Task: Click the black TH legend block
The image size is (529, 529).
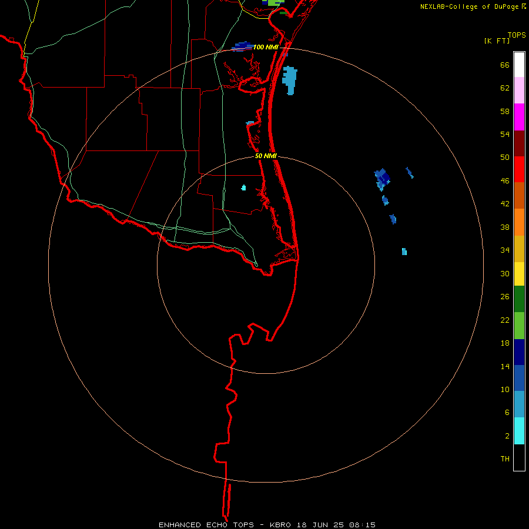Action: point(519,457)
